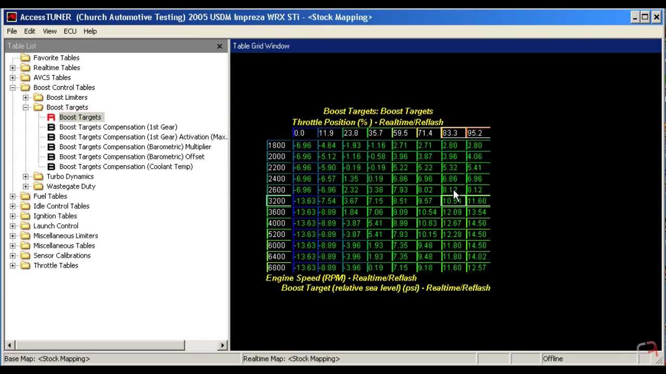Screen dimensions: 666x374
Task: Select the -4.64 cell in the 1800 row
Action: [329, 145]
